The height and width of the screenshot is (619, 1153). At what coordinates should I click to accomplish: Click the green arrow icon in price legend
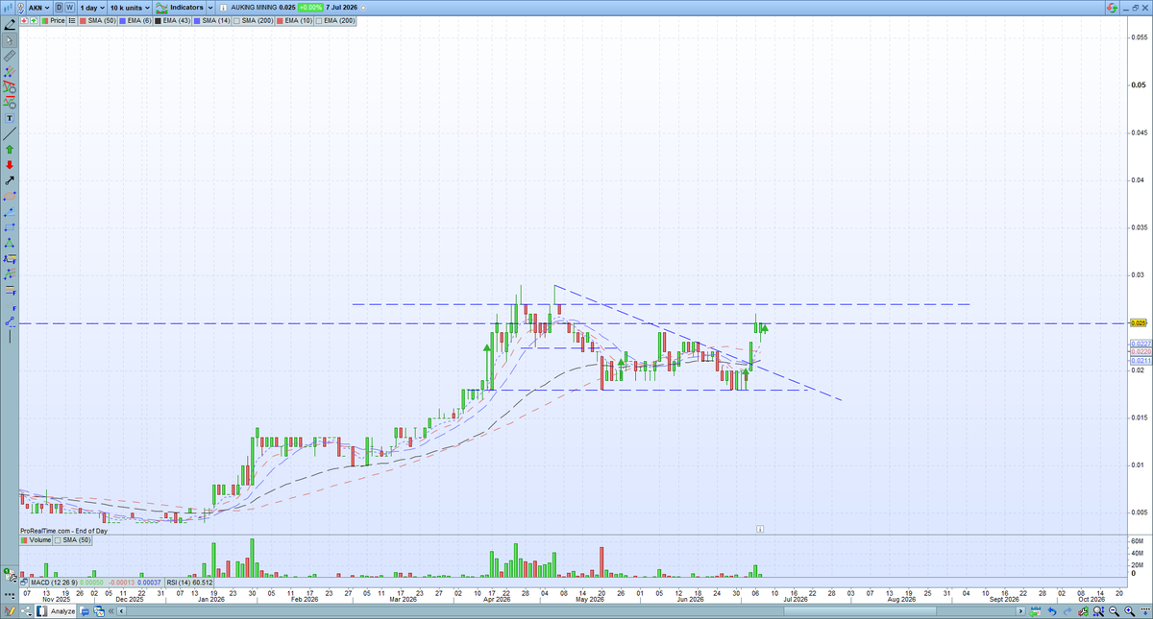[x=35, y=21]
